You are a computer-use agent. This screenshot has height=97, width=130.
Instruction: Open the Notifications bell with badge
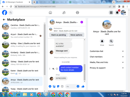[117, 13]
